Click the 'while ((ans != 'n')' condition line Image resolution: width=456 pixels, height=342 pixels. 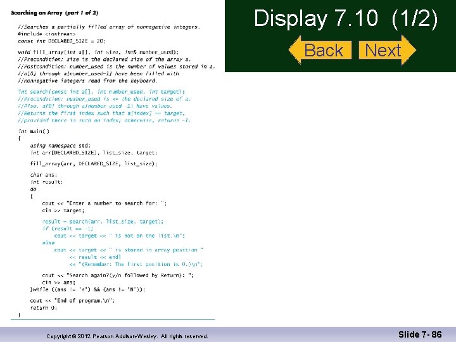(87, 289)
